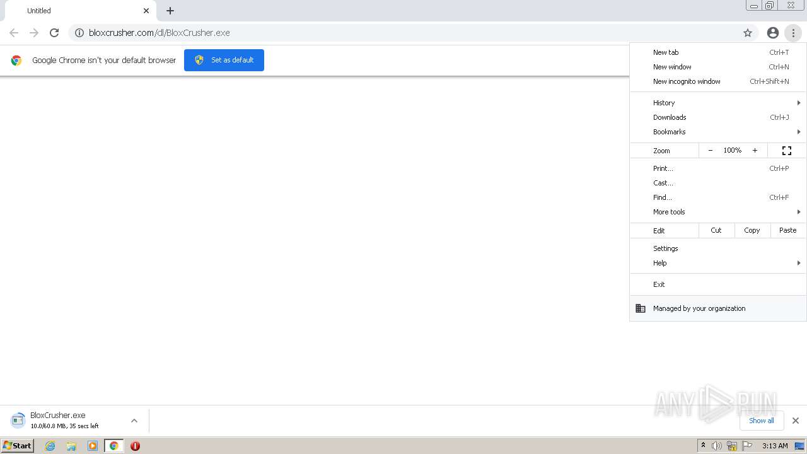Click Show all downloads button
Screen dimensions: 807x454
click(x=762, y=421)
